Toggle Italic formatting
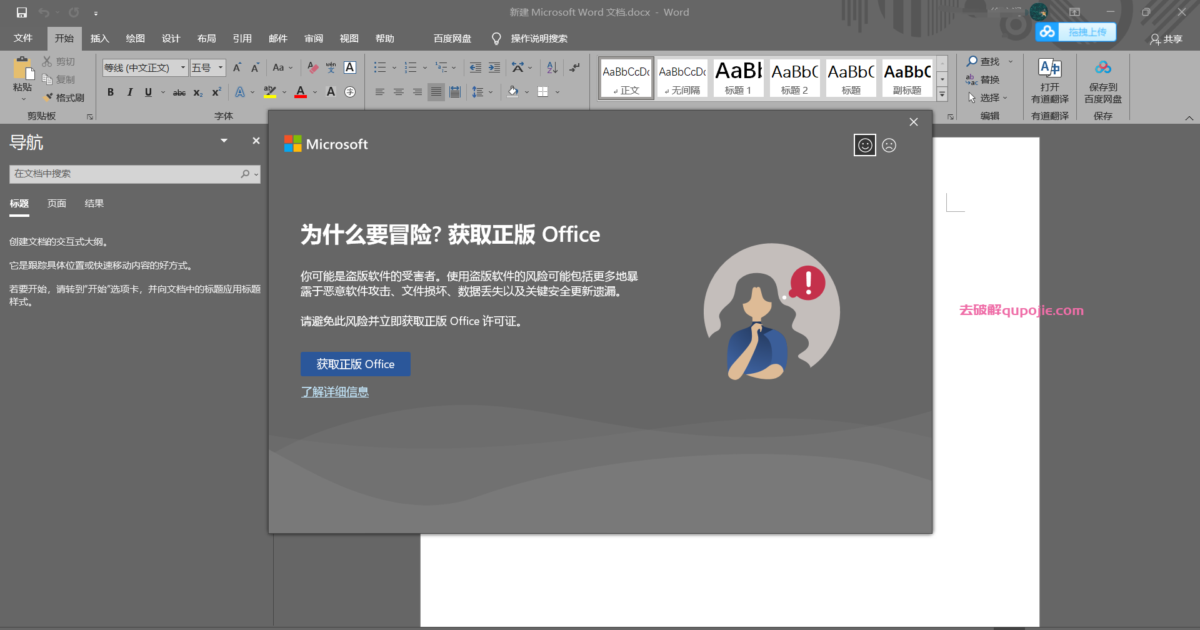 129,92
